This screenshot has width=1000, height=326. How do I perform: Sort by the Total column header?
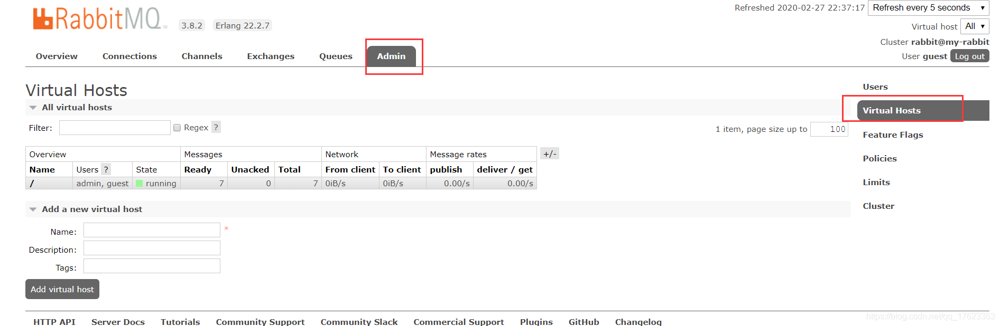pyautogui.click(x=289, y=169)
